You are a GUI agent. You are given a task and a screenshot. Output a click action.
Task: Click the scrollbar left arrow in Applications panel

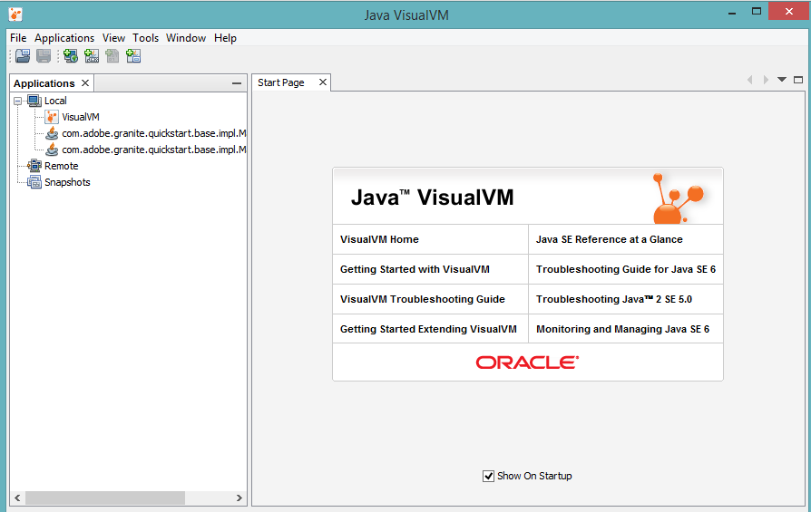[x=17, y=498]
